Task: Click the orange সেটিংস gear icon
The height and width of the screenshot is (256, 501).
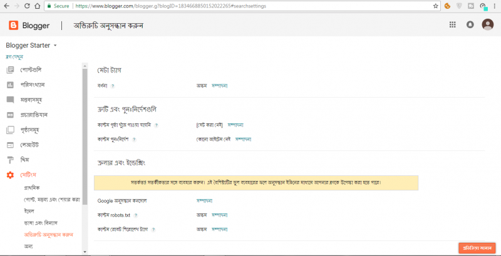Action: tap(10, 175)
